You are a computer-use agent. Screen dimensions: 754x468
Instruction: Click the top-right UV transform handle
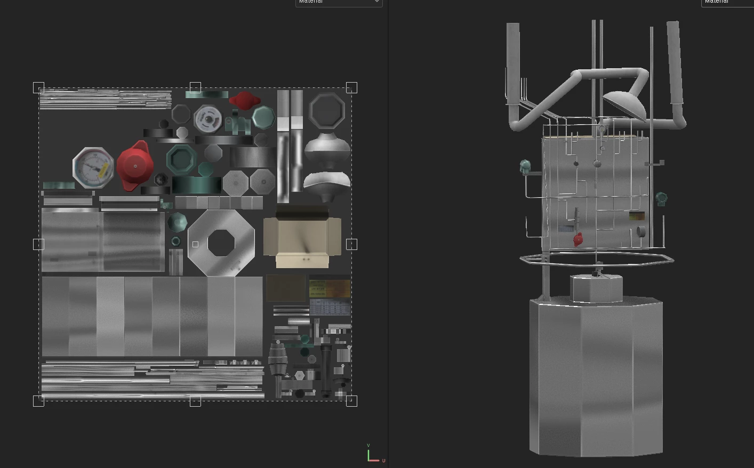(351, 87)
